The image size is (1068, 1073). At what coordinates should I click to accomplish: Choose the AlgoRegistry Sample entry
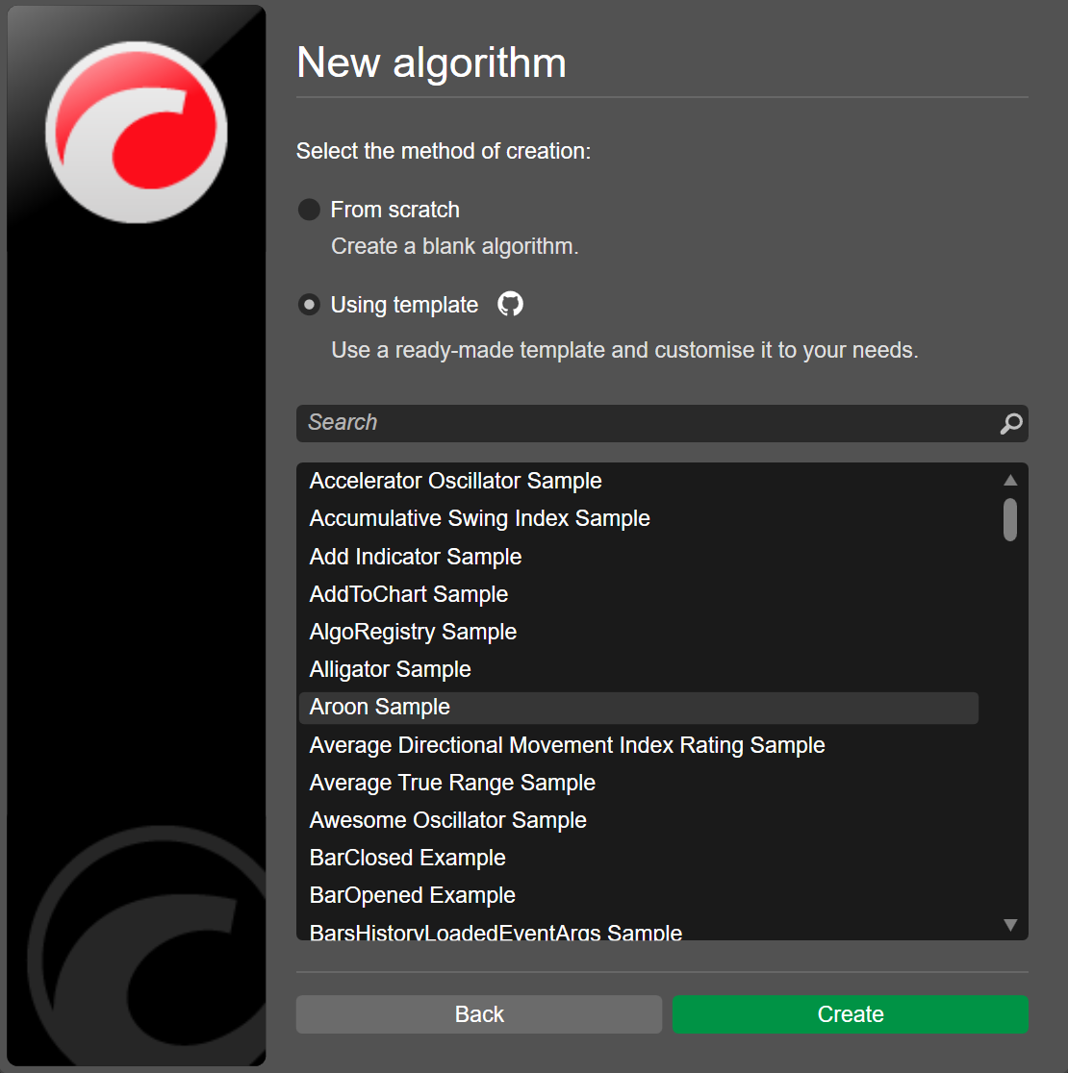[x=413, y=632]
